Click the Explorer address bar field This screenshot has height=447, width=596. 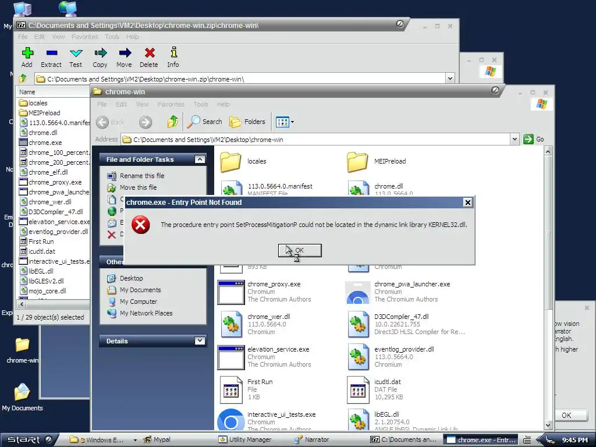pyautogui.click(x=316, y=140)
